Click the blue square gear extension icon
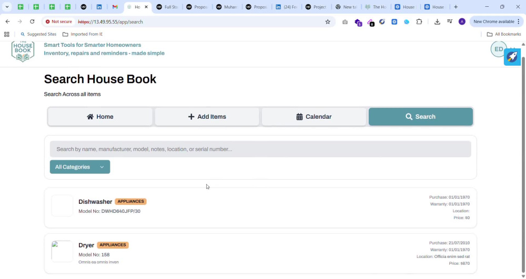The height and width of the screenshot is (279, 526). pos(394,22)
